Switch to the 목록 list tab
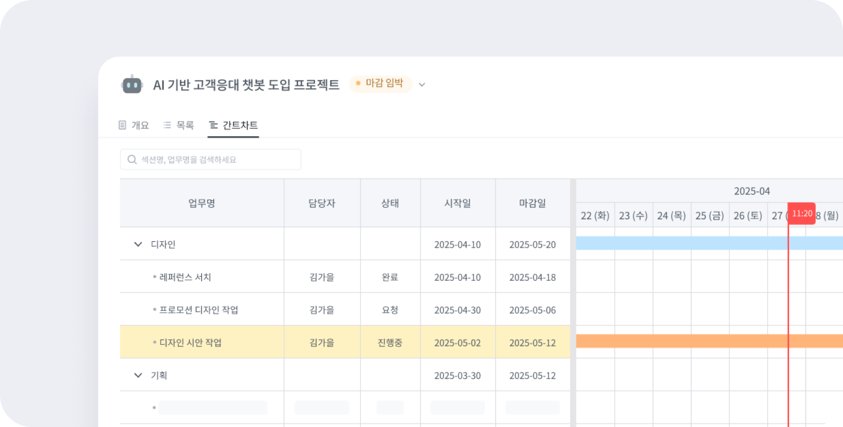The image size is (843, 427). coord(178,125)
